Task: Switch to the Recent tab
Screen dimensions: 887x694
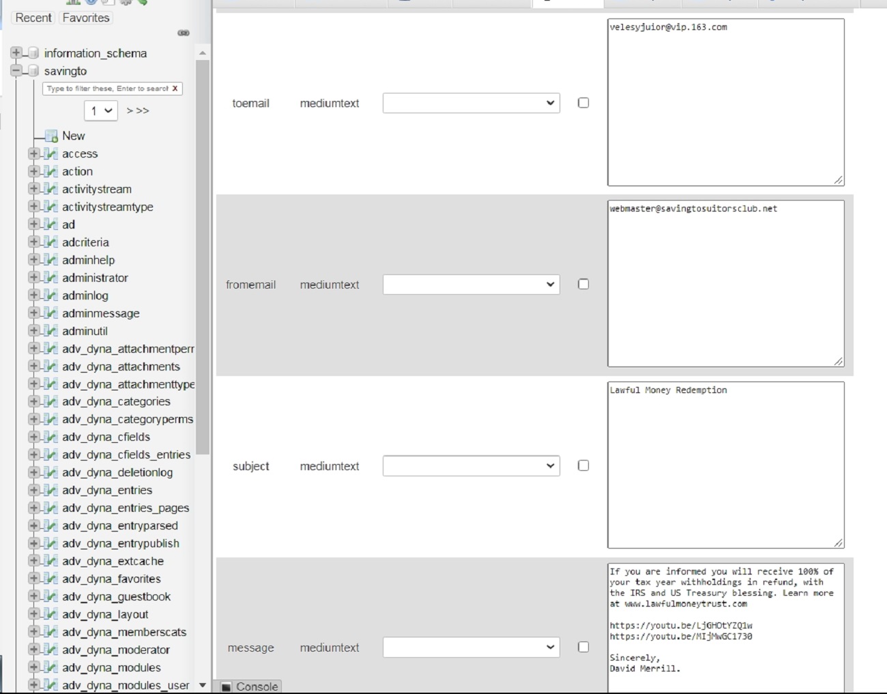Action: [x=33, y=18]
